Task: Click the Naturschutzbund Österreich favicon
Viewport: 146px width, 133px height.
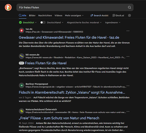Action: click(22, 111)
